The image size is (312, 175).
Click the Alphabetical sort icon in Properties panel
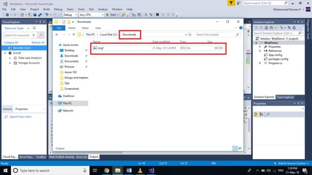tap(262, 114)
